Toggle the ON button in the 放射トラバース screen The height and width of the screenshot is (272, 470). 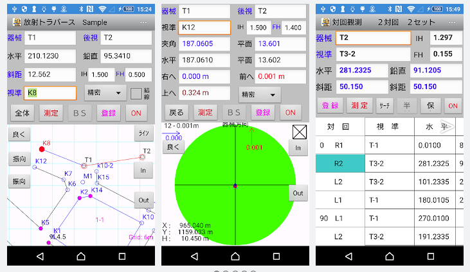click(x=136, y=113)
